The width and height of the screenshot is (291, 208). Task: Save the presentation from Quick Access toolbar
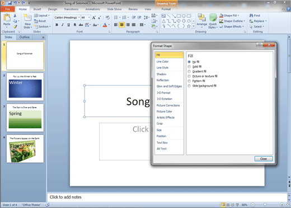tap(10, 3)
